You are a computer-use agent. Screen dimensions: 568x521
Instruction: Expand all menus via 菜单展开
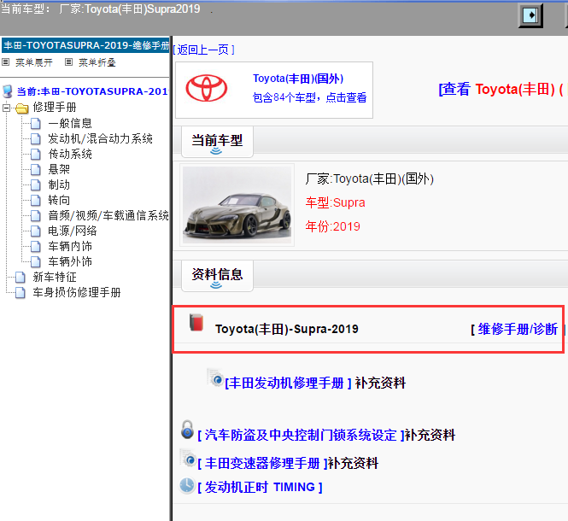click(x=34, y=62)
